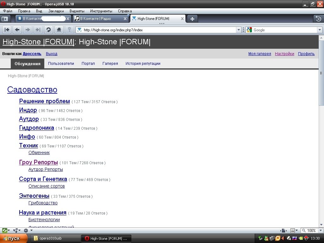Open the Opera Turbo status bar icon
Screen dimensions: 324x243
(x=26, y=230)
